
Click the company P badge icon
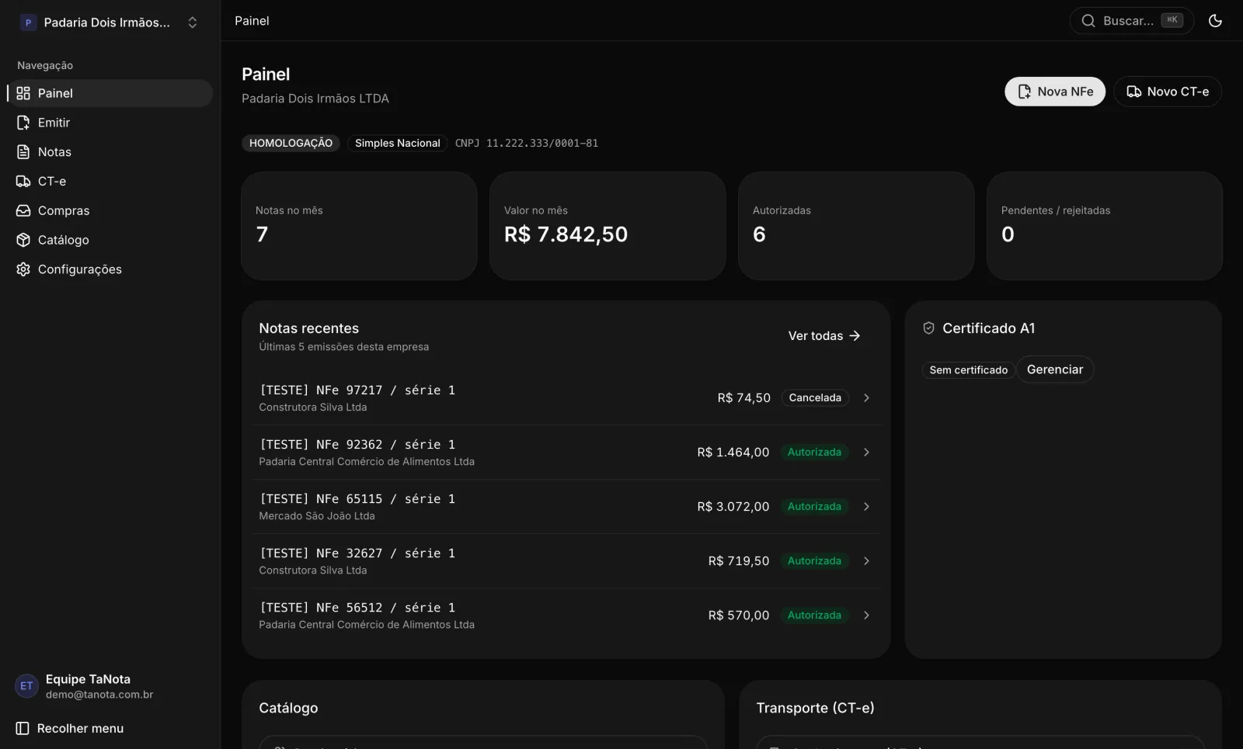pyautogui.click(x=28, y=23)
